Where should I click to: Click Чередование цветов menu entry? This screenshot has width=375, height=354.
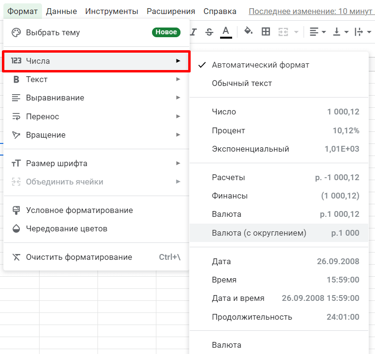tap(97, 228)
